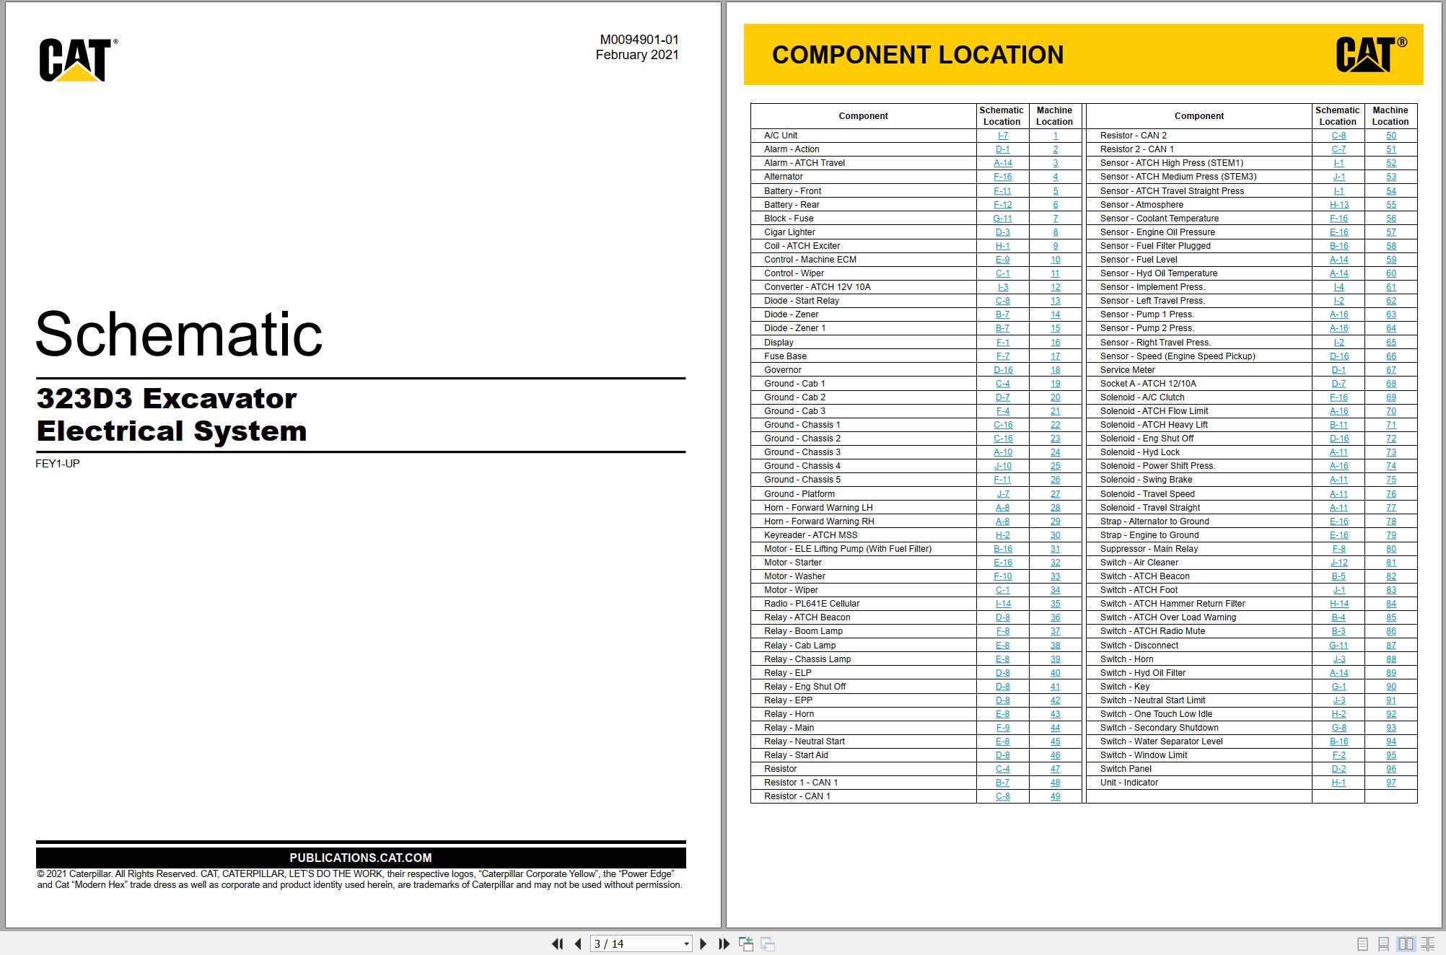
Task: Switch to single page view layout
Action: [x=1362, y=943]
